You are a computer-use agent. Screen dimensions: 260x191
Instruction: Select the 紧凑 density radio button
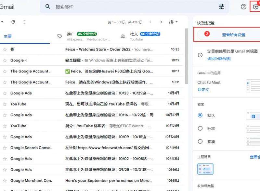click(200, 141)
